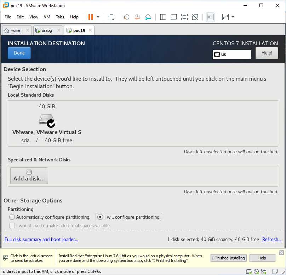Click the Refresh... link
Viewport: 286px width, 275px height.
(x=271, y=239)
